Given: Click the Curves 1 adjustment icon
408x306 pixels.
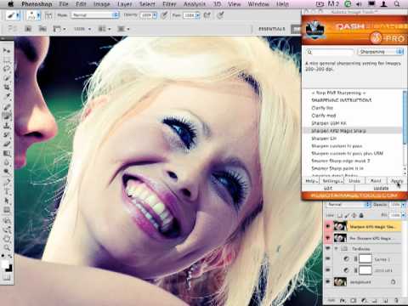Looking at the screenshot, I should (346, 259).
